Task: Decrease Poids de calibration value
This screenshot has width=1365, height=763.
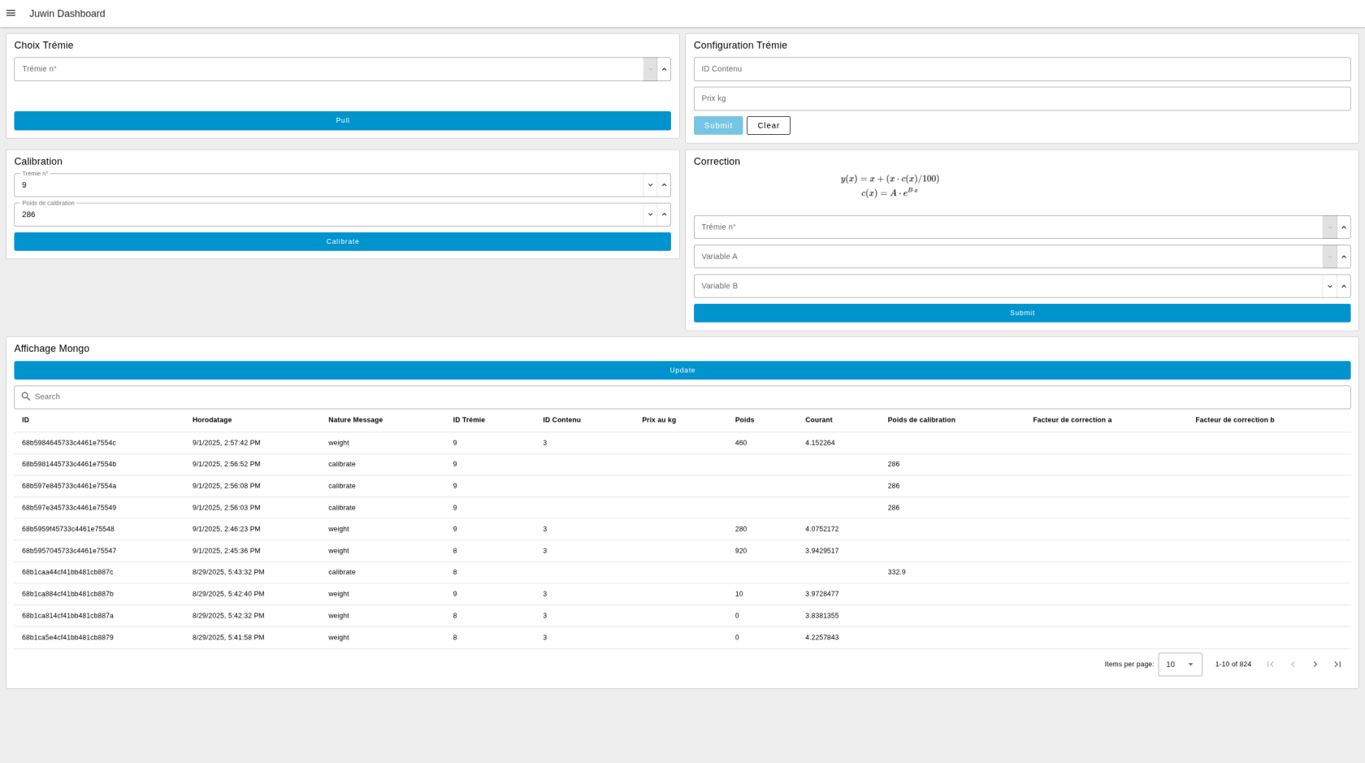Action: click(x=650, y=215)
